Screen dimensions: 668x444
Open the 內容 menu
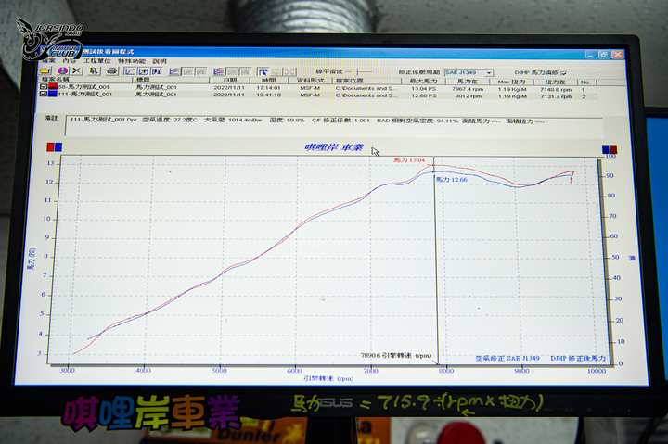(x=68, y=61)
